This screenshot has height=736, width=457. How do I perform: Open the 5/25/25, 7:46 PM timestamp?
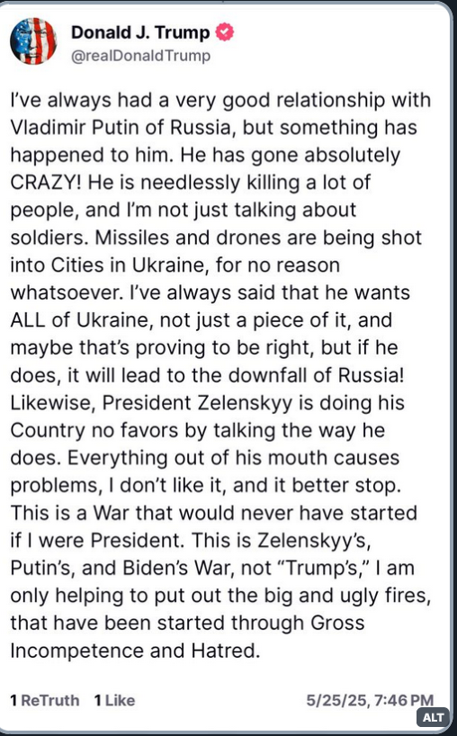tap(370, 700)
